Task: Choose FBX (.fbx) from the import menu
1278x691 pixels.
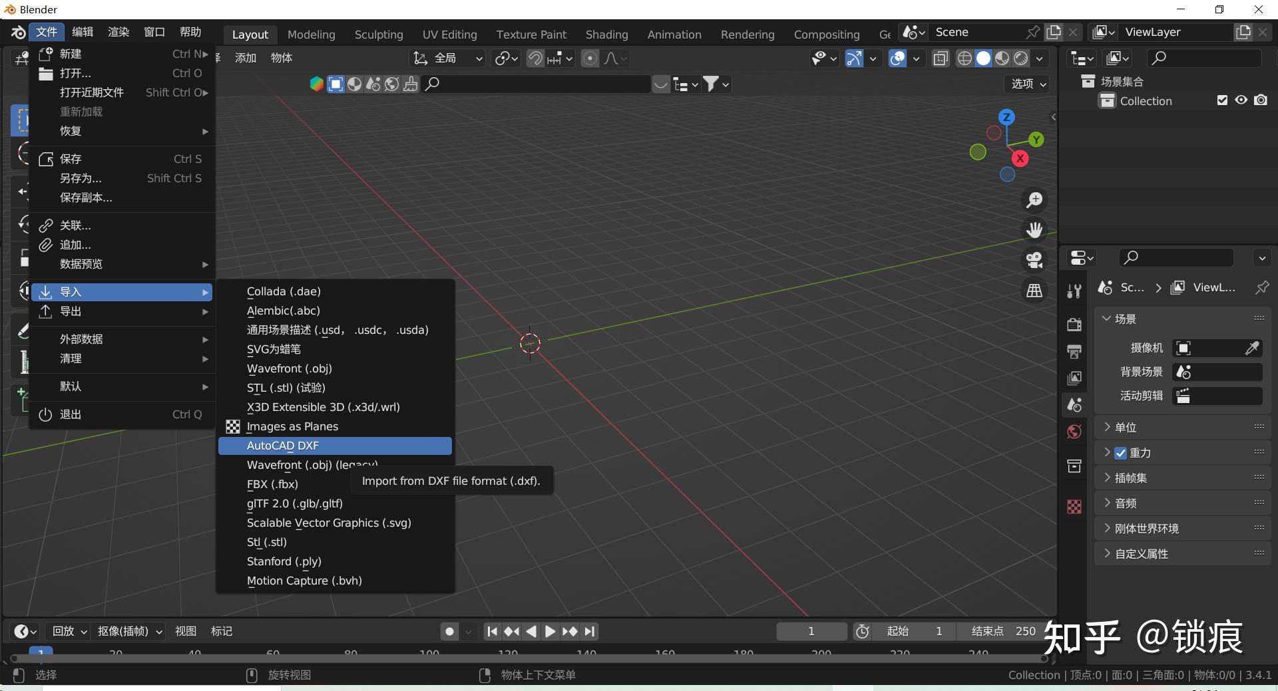Action: [272, 484]
